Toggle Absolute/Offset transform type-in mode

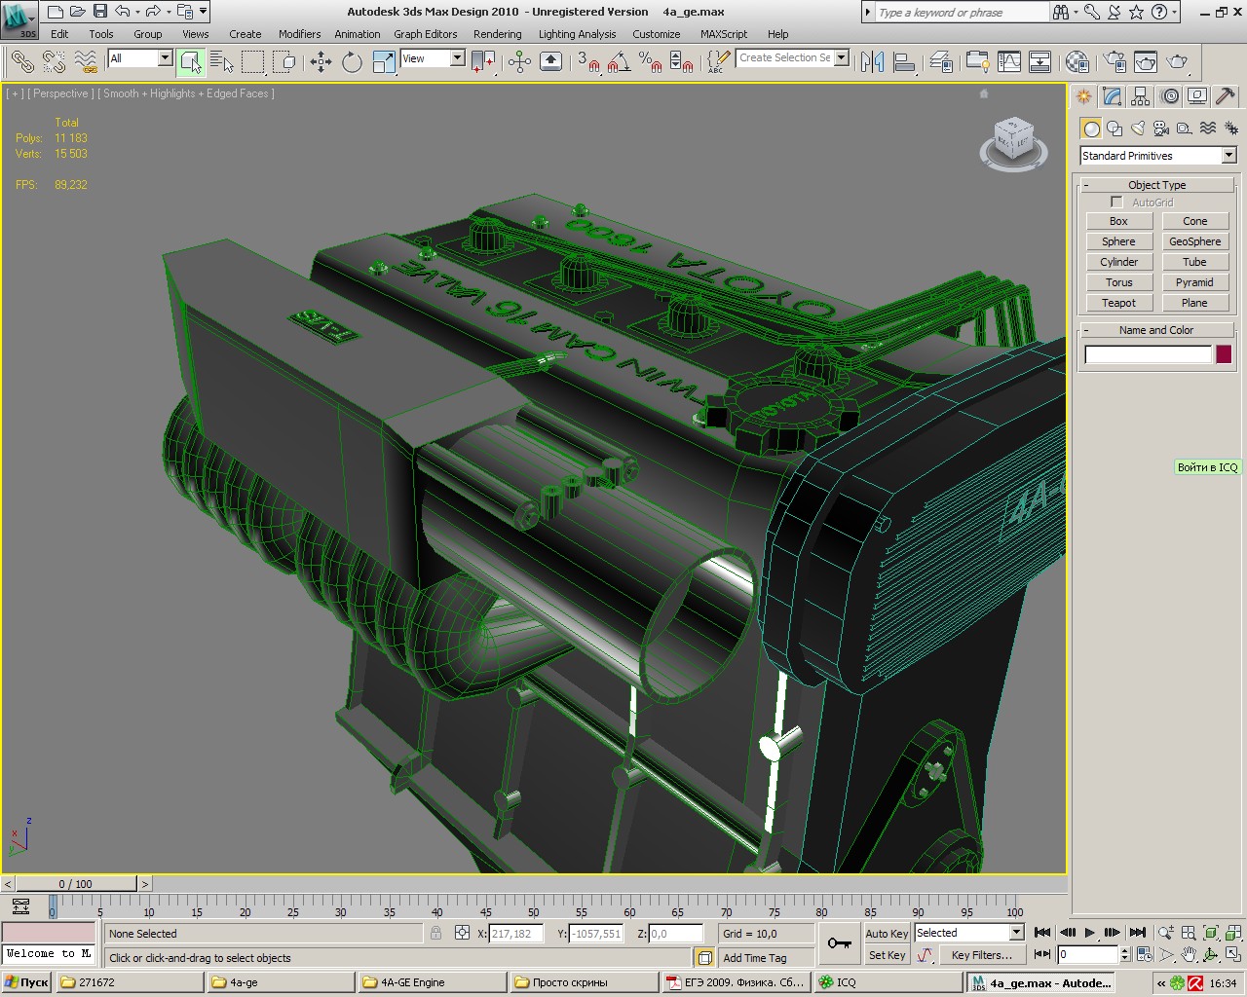coord(463,933)
